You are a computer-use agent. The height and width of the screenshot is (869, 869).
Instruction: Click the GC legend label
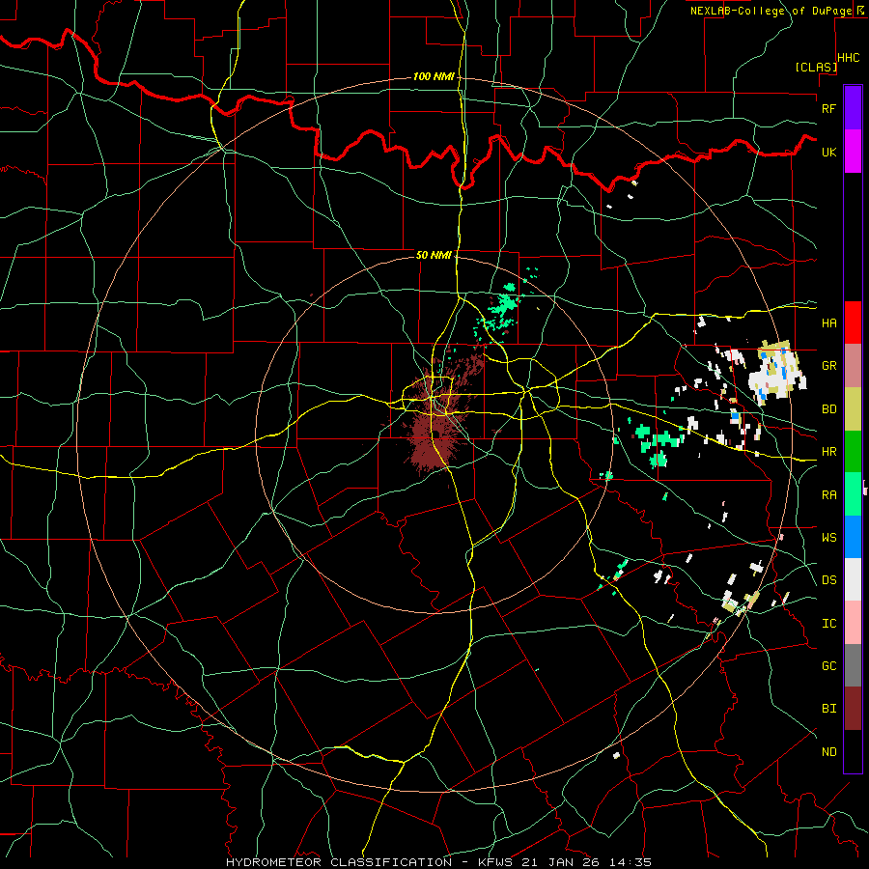tap(828, 666)
